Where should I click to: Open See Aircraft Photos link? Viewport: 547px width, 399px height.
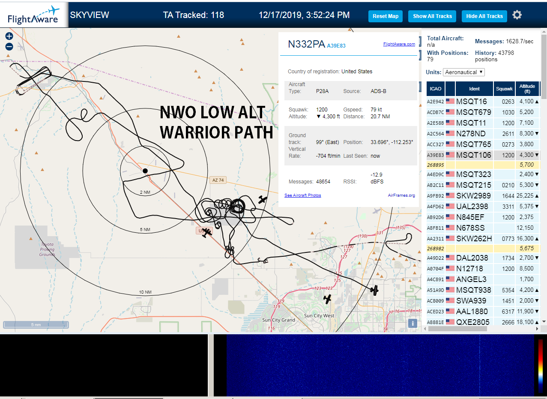point(302,195)
